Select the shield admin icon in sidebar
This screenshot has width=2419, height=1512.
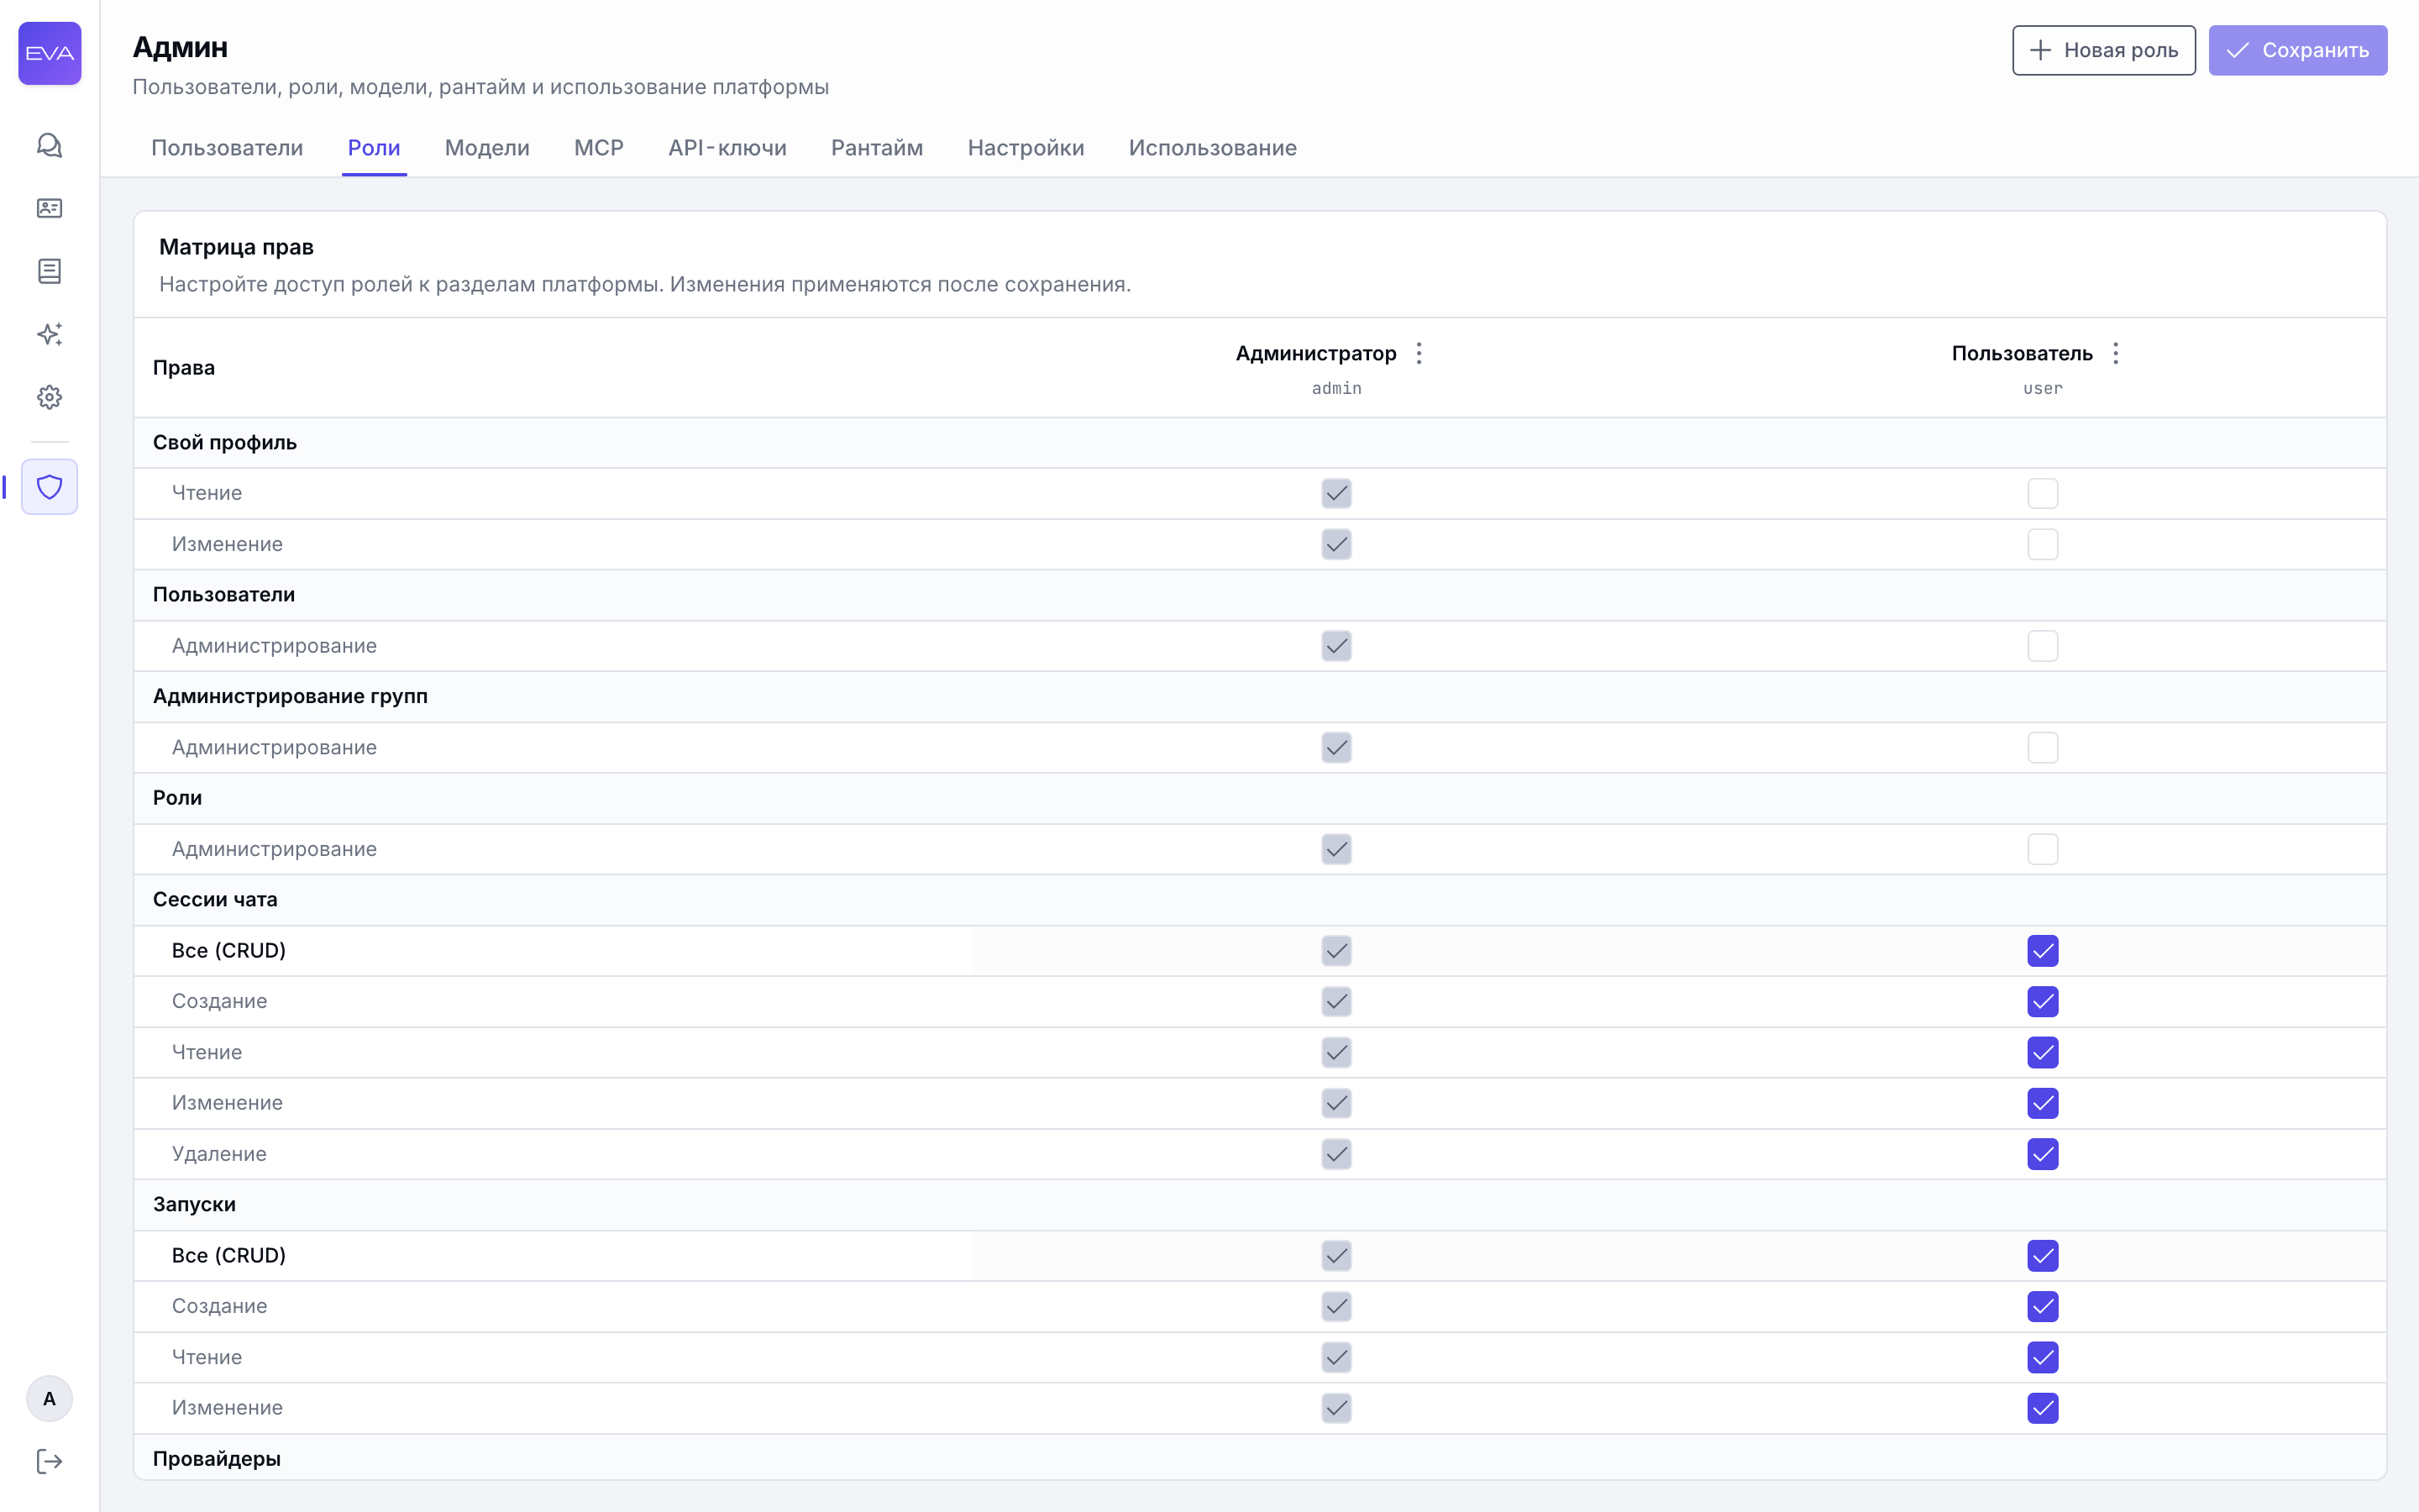[x=50, y=487]
